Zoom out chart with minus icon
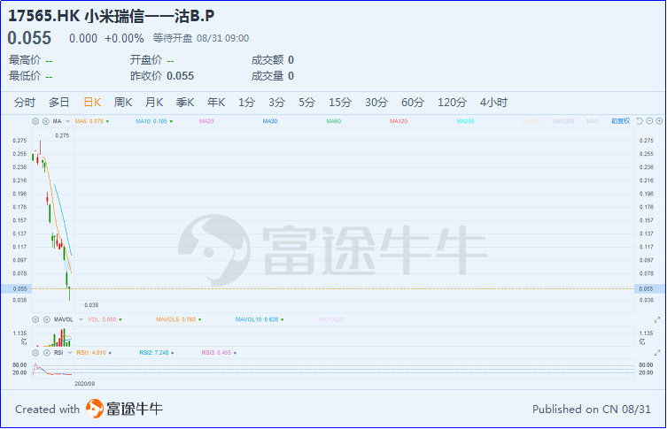The height and width of the screenshot is (429, 667). click(x=649, y=121)
